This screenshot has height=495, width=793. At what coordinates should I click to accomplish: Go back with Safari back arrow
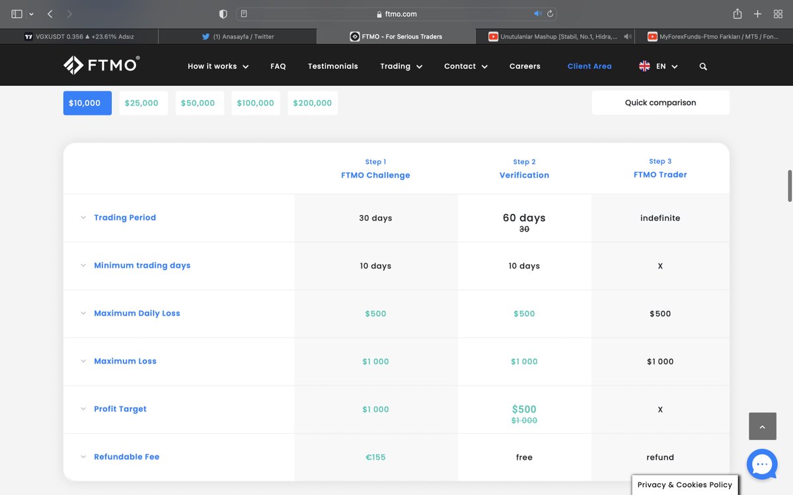(50, 14)
